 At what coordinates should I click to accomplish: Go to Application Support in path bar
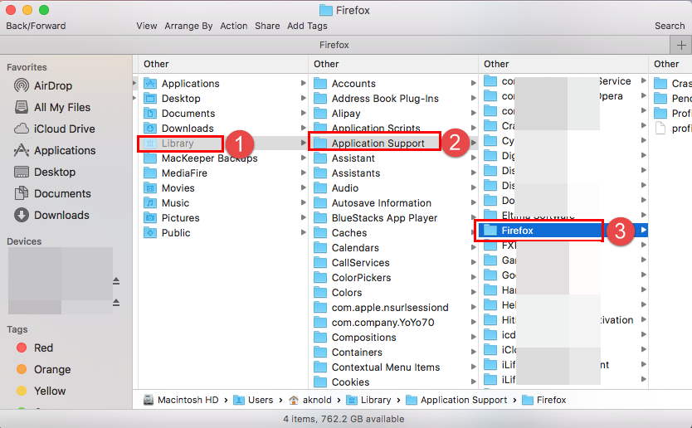click(456, 400)
